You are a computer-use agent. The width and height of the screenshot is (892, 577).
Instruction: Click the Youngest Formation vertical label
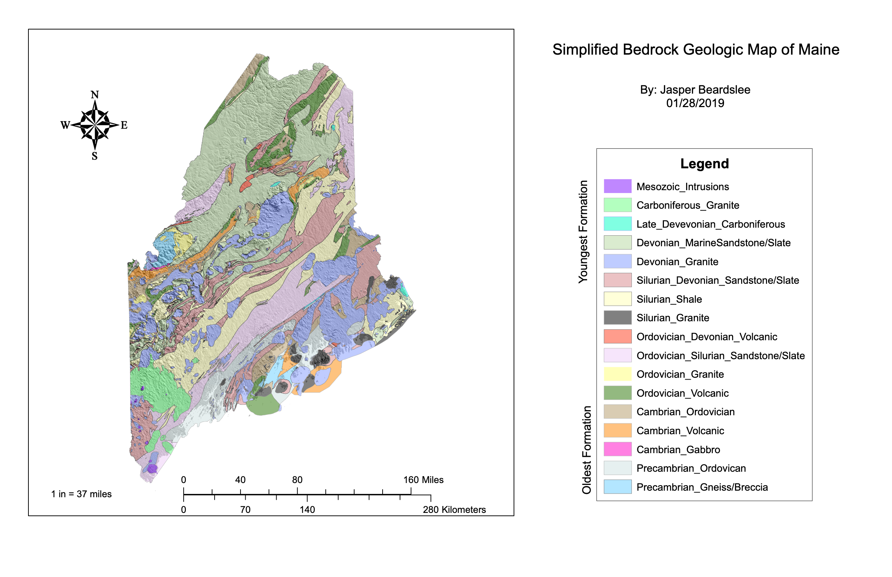pos(583,232)
